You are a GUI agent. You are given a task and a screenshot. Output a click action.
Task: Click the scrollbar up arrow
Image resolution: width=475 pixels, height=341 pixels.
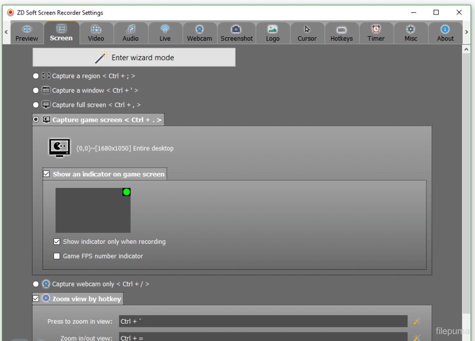point(467,48)
